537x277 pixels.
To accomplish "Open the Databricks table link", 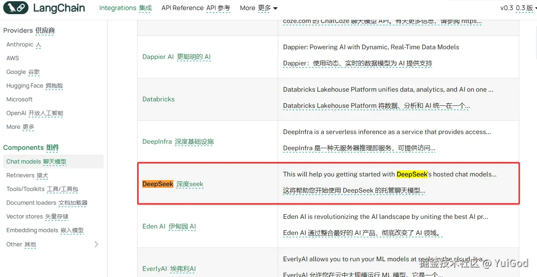I will pos(158,99).
